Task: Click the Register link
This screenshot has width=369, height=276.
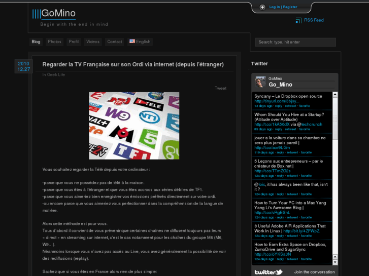Action: (x=290, y=7)
